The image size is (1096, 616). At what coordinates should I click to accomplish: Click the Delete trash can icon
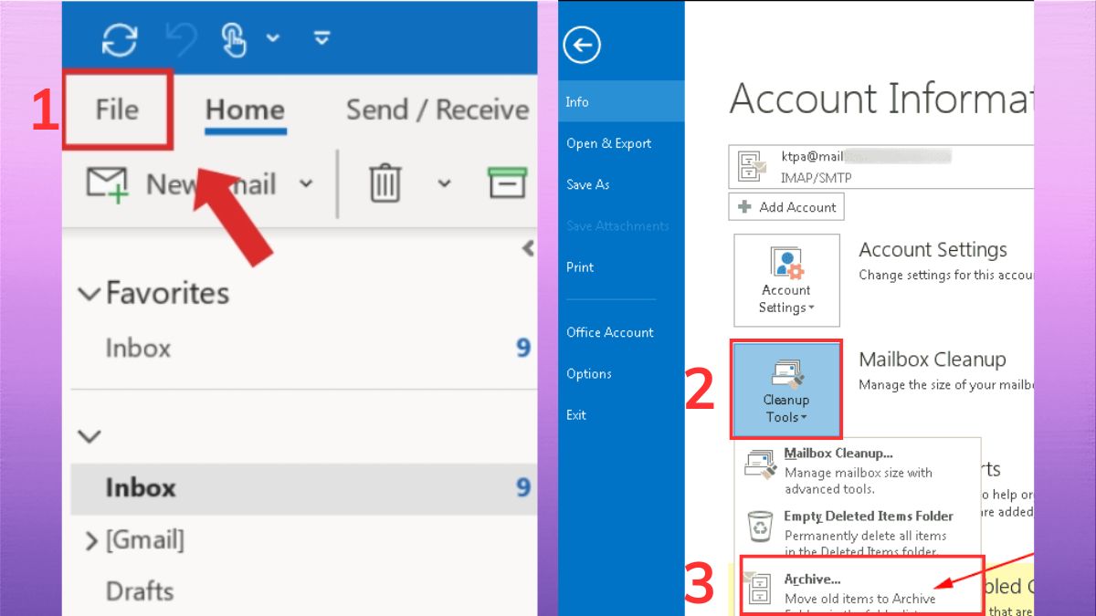(385, 183)
